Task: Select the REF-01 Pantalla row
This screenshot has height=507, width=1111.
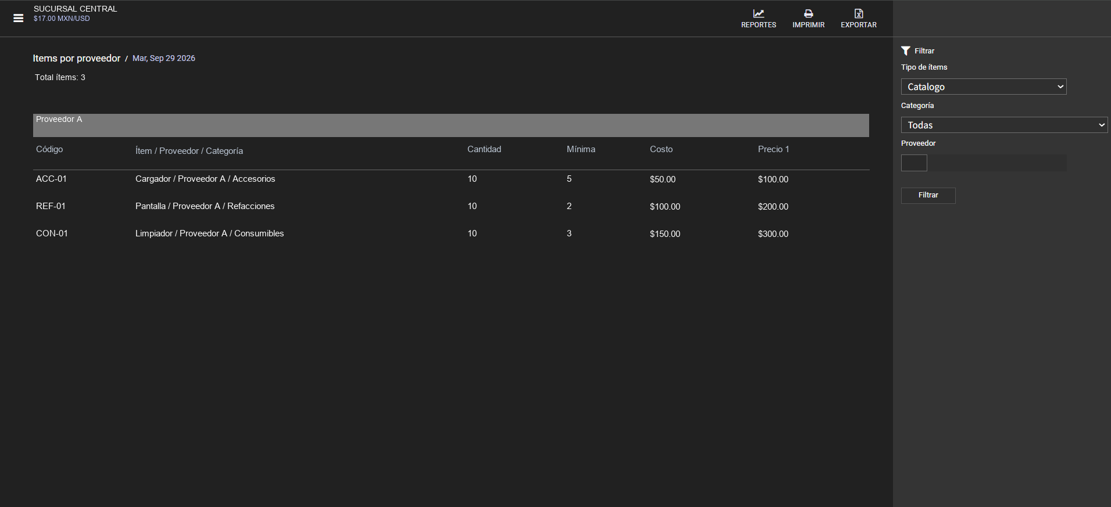Action: point(451,206)
